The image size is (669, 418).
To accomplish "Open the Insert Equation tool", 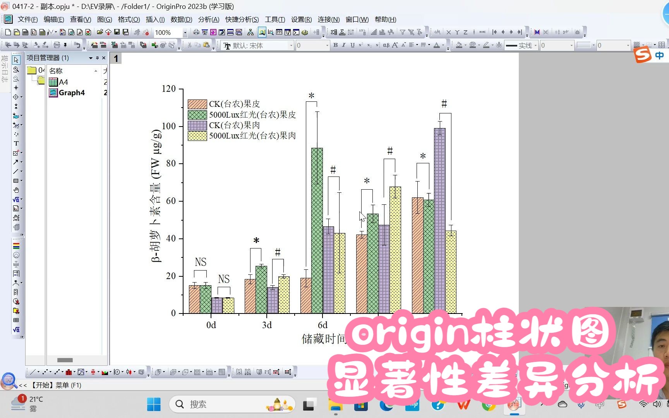I will [16, 199].
